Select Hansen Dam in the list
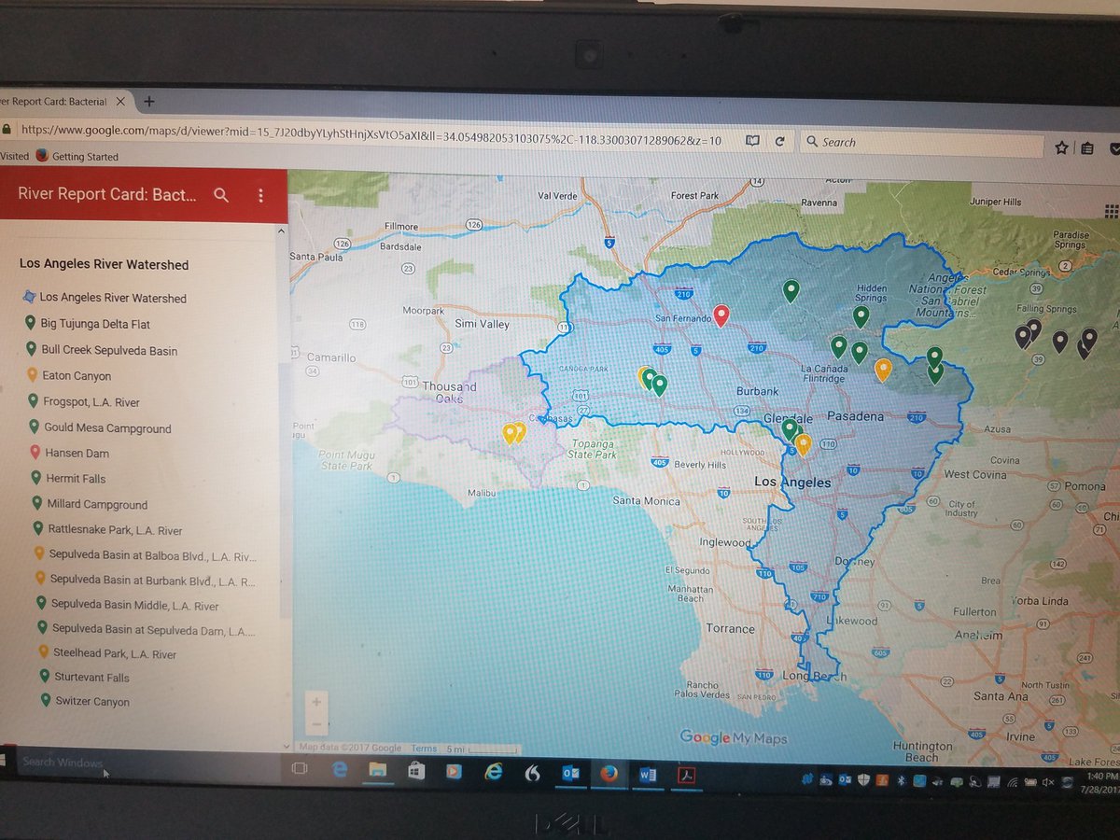 click(68, 453)
